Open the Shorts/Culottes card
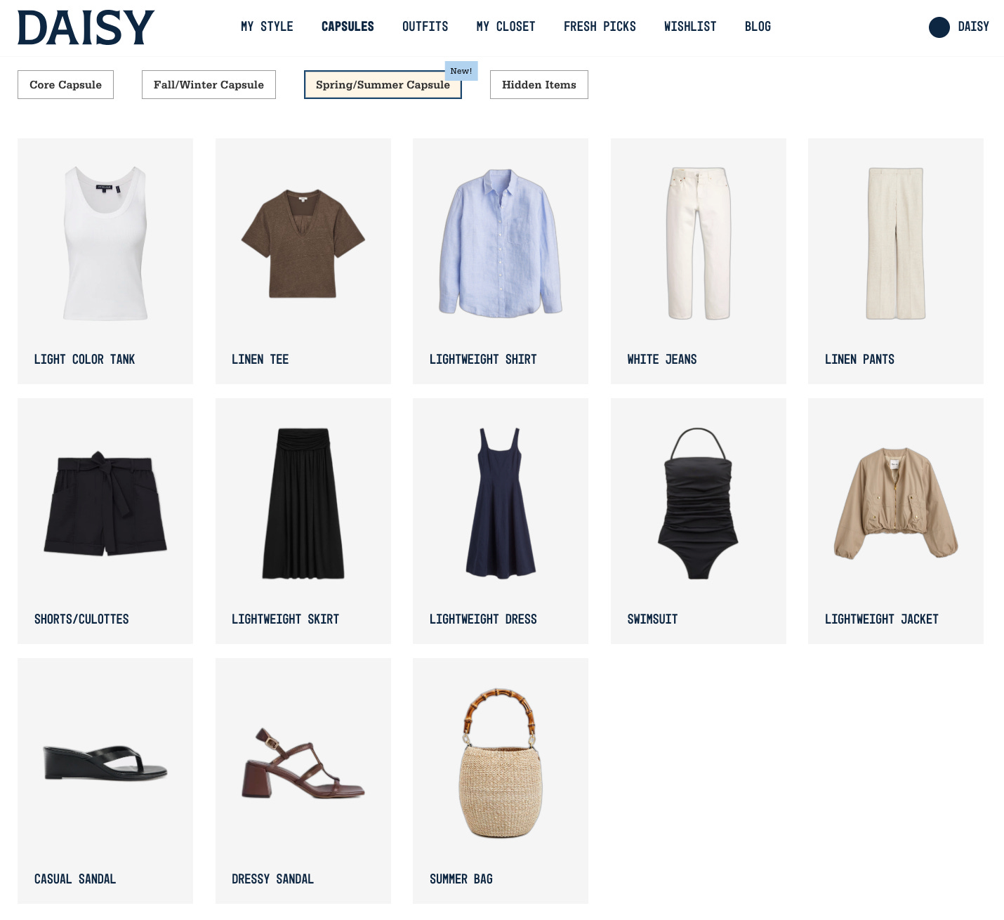Image resolution: width=1004 pixels, height=920 pixels. click(105, 521)
